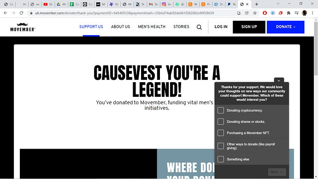This screenshot has width=318, height=179.
Task: Open the red swirl extension icon
Action: 281,13
